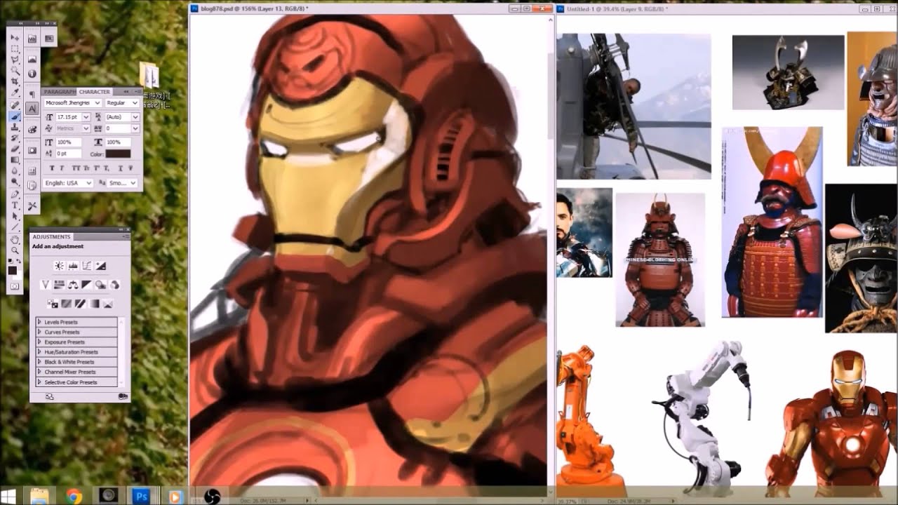Add a Color Balance adjustment
The height and width of the screenshot is (505, 898).
point(73,285)
